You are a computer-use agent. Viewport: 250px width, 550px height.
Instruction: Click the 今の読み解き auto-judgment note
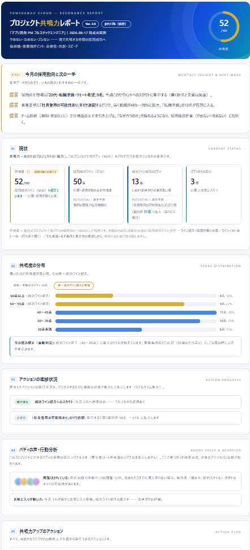126,346
